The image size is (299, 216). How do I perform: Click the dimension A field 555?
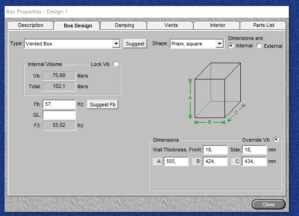(176, 162)
